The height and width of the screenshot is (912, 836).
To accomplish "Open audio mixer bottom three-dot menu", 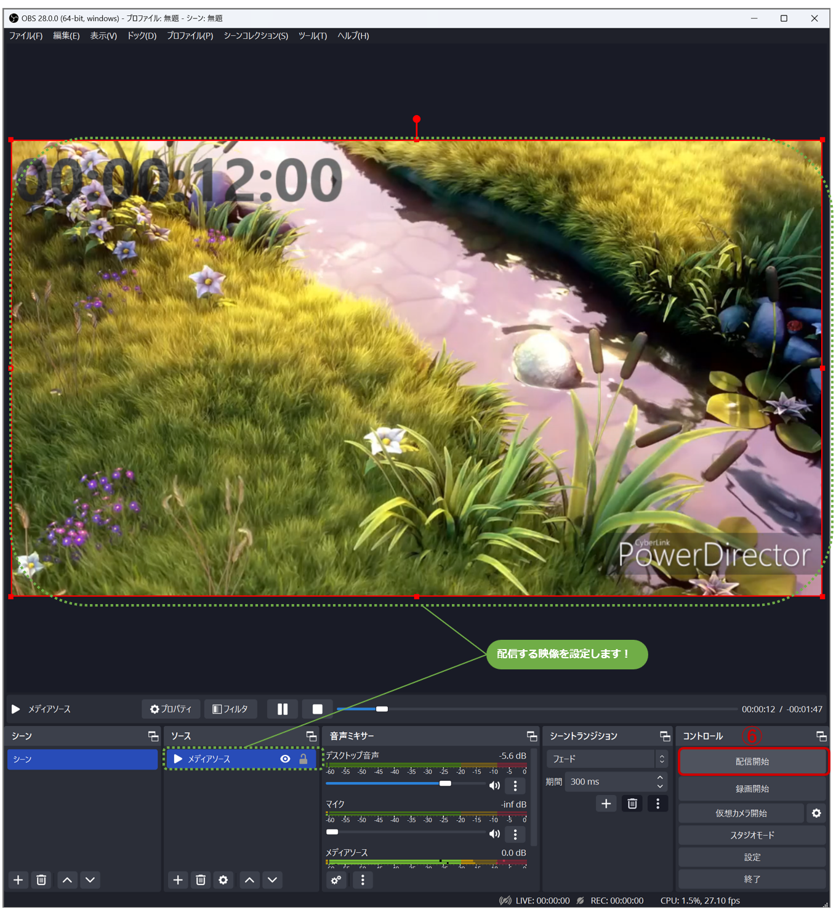I will click(x=363, y=879).
